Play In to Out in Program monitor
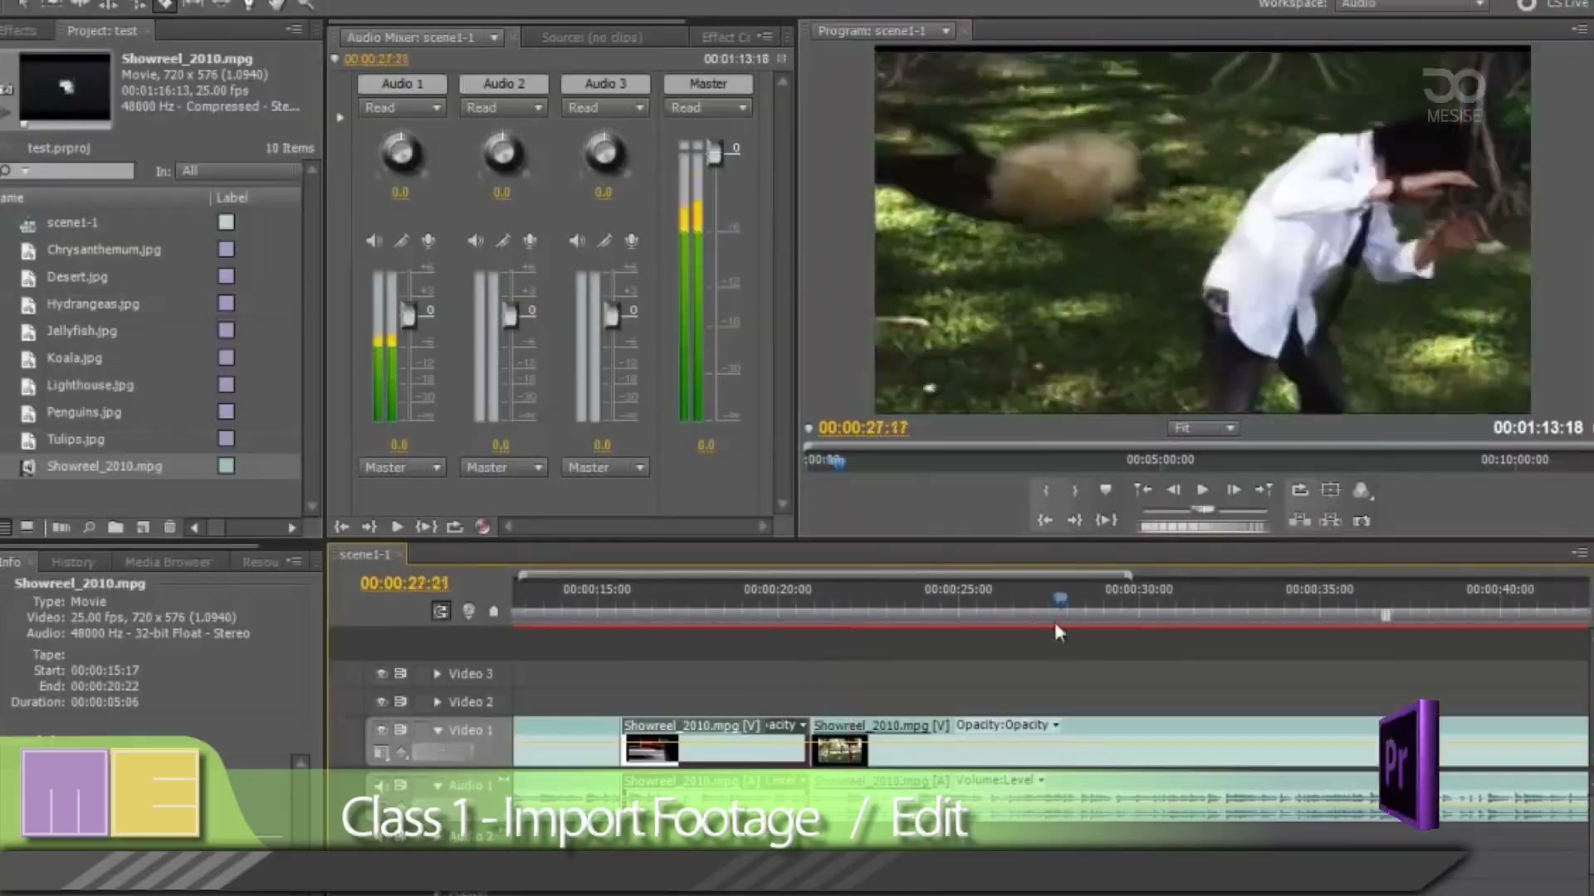Screen dimensions: 1594x896 pyautogui.click(x=1106, y=520)
